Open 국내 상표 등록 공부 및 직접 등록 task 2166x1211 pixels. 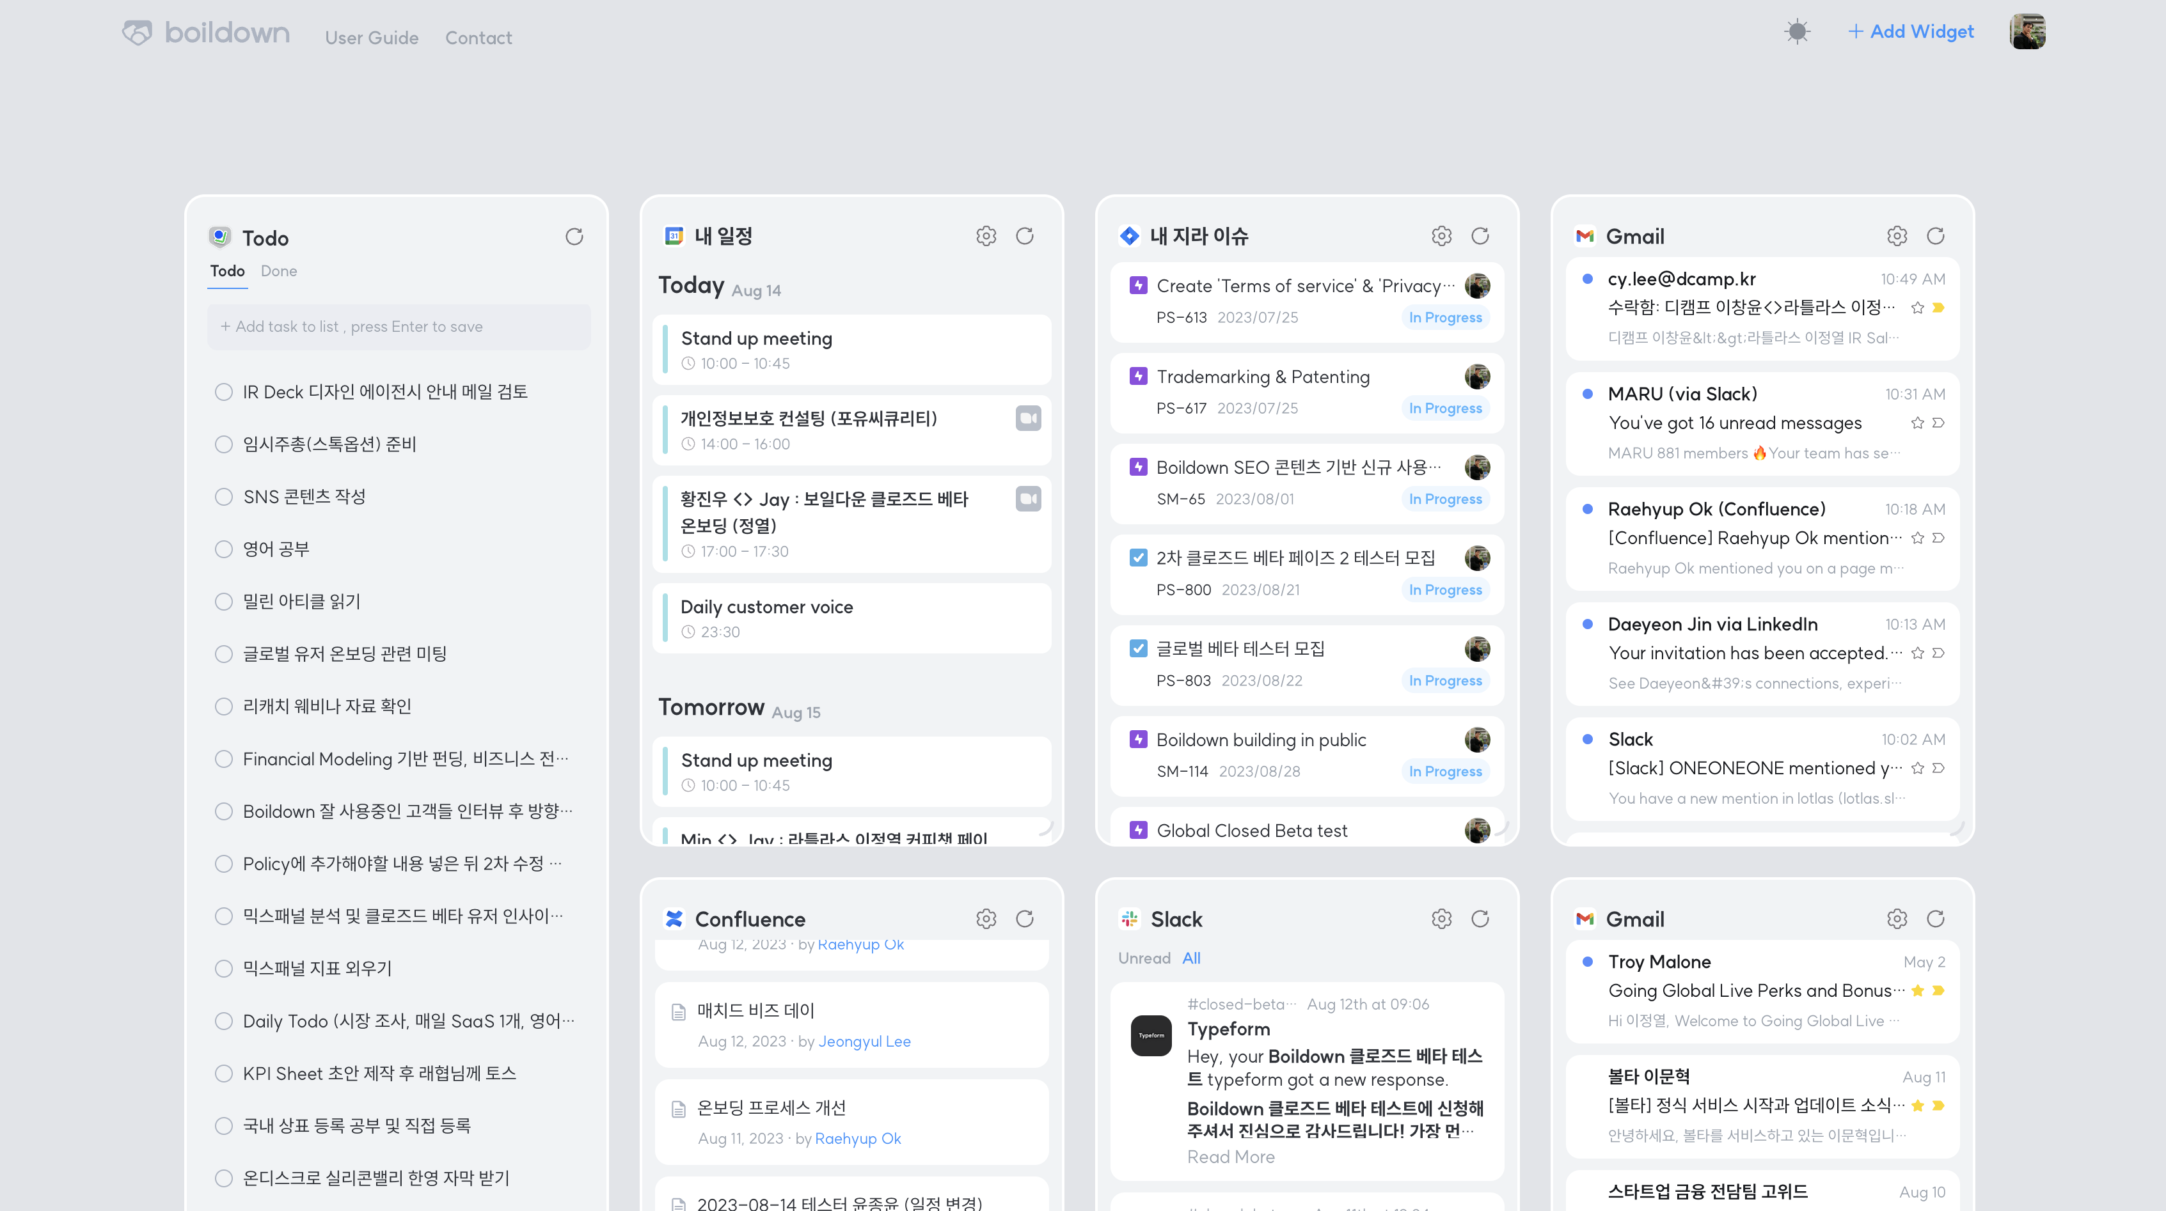[x=356, y=1125]
